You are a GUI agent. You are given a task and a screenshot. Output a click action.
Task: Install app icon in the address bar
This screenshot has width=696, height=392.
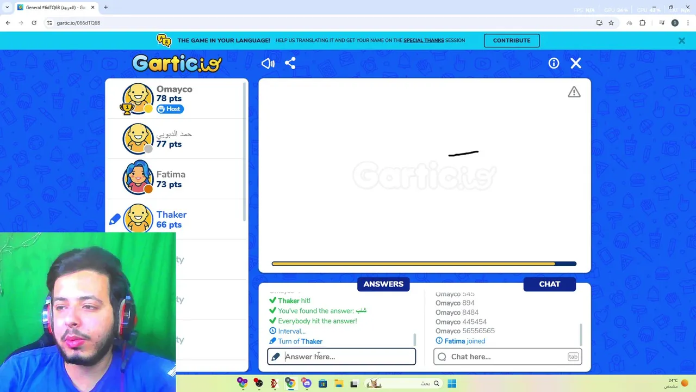pyautogui.click(x=599, y=23)
